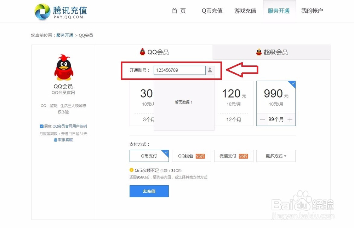Screen dimensions: 354x228
Task: Click the account number input field
Action: (179, 70)
